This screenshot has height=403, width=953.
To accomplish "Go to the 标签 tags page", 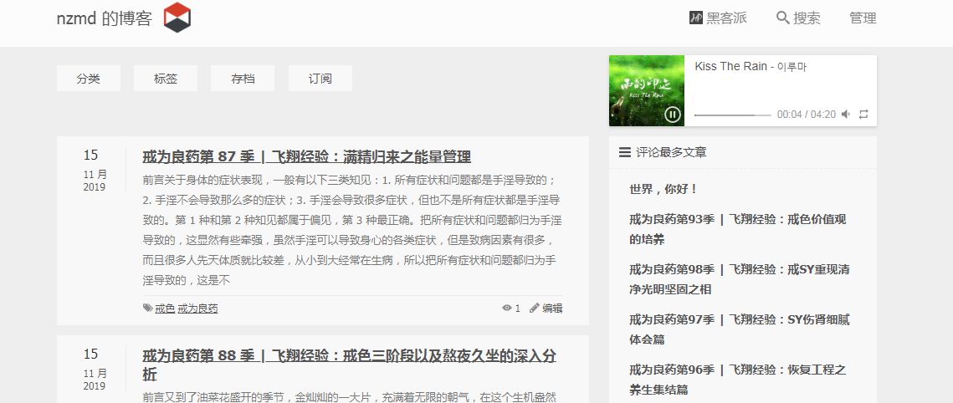I will click(x=166, y=79).
